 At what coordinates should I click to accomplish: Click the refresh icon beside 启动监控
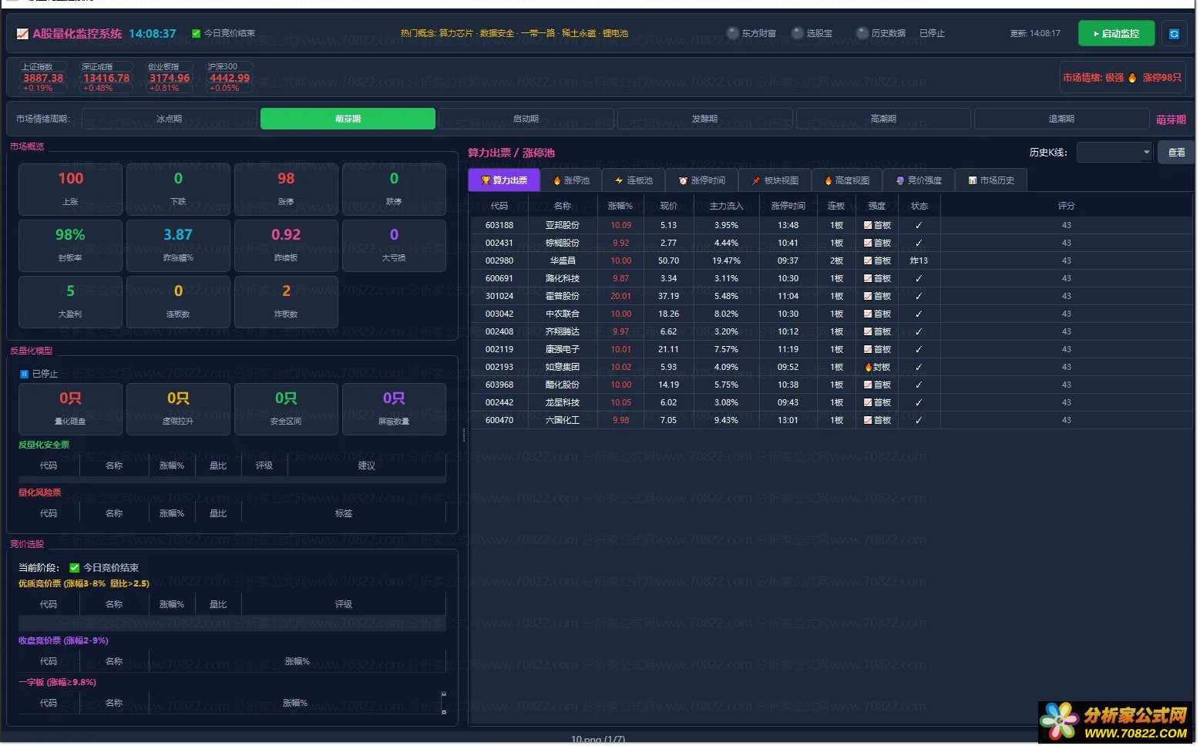pos(1174,34)
